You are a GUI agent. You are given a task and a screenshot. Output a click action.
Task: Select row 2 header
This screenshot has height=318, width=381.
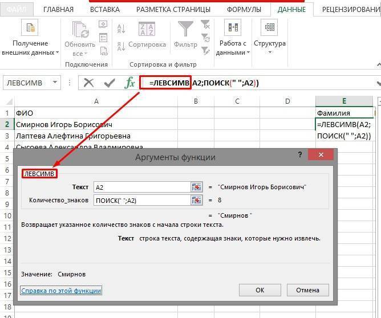pyautogui.click(x=7, y=124)
